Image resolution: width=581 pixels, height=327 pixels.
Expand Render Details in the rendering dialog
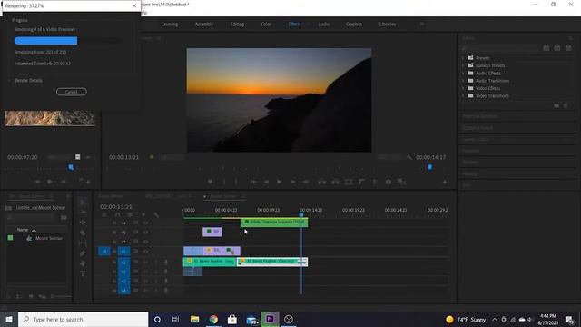(x=10, y=81)
